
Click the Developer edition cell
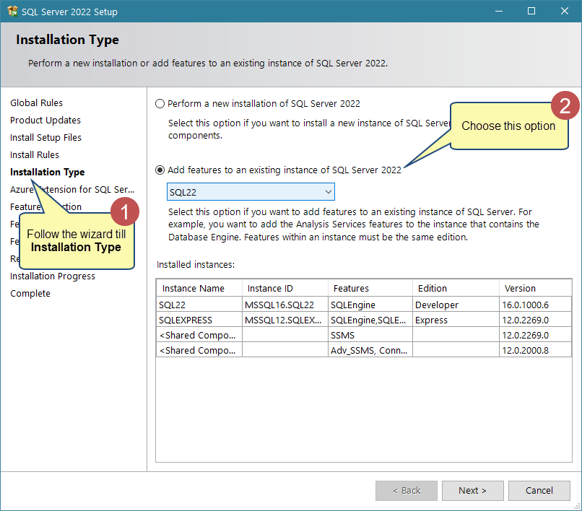click(456, 305)
